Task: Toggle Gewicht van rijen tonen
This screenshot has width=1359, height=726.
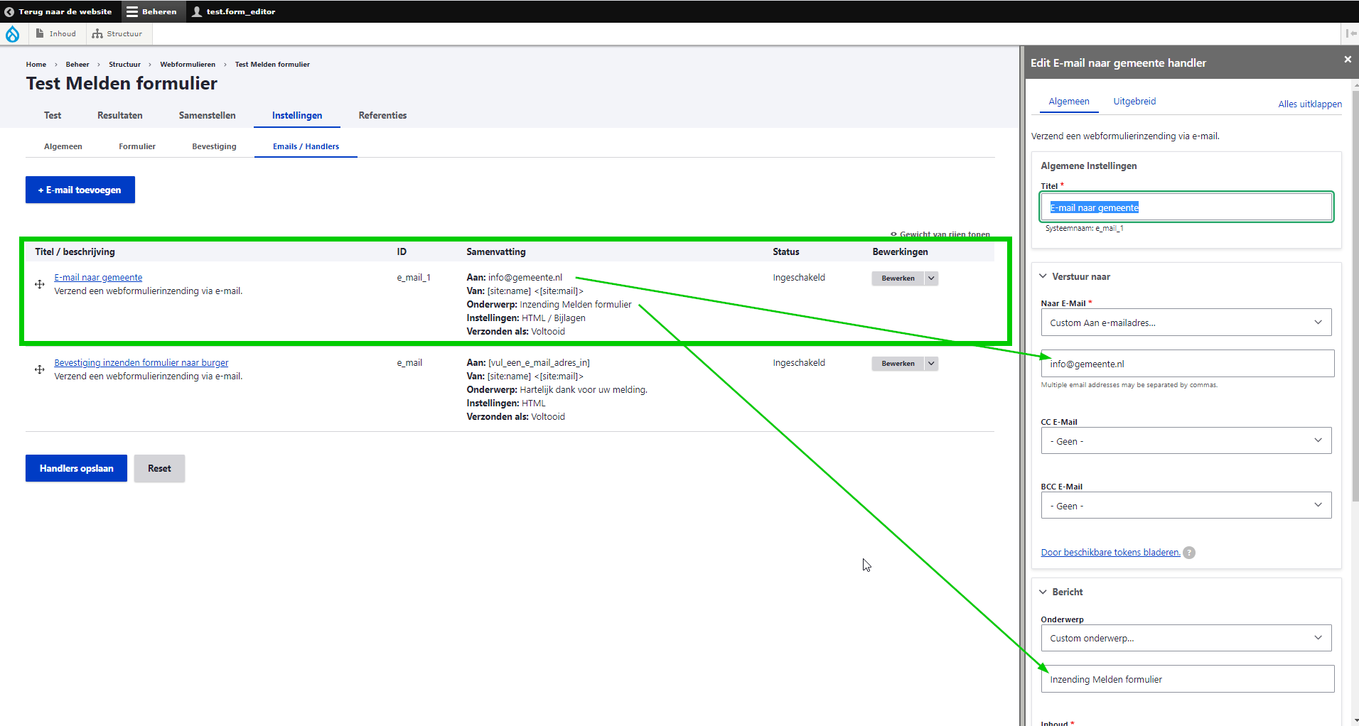Action: [x=940, y=234]
